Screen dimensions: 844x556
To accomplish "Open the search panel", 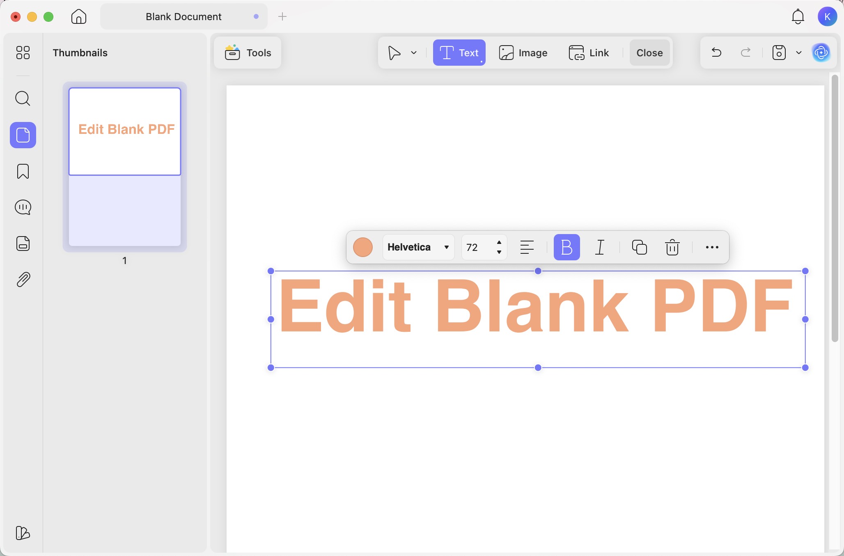I will point(23,99).
